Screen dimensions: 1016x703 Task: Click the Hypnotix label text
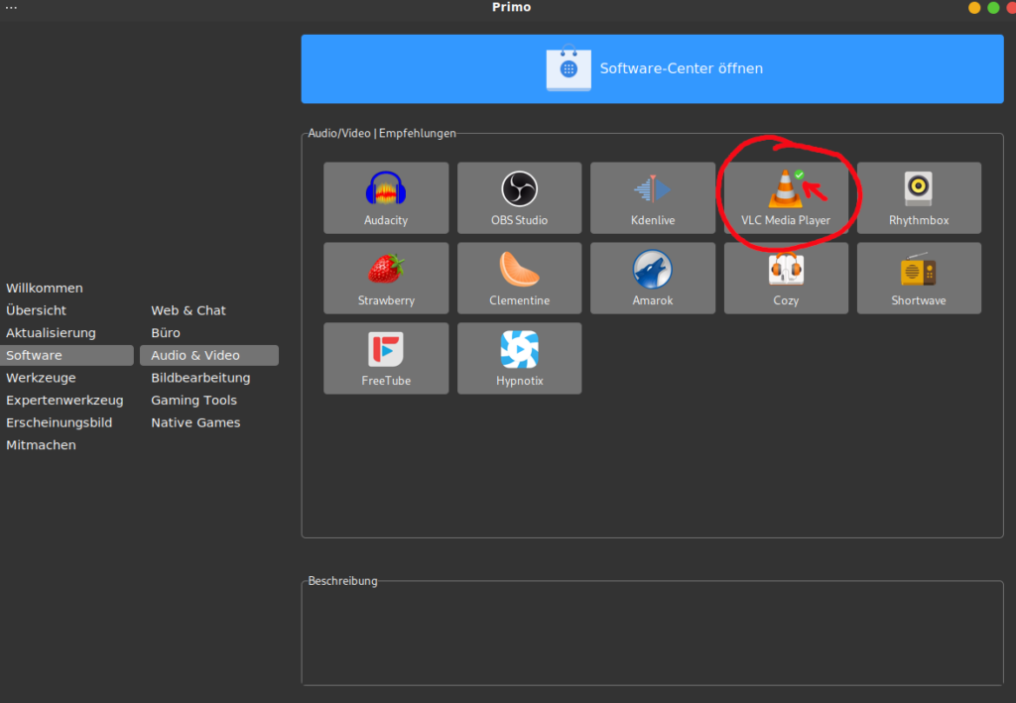[x=519, y=381]
